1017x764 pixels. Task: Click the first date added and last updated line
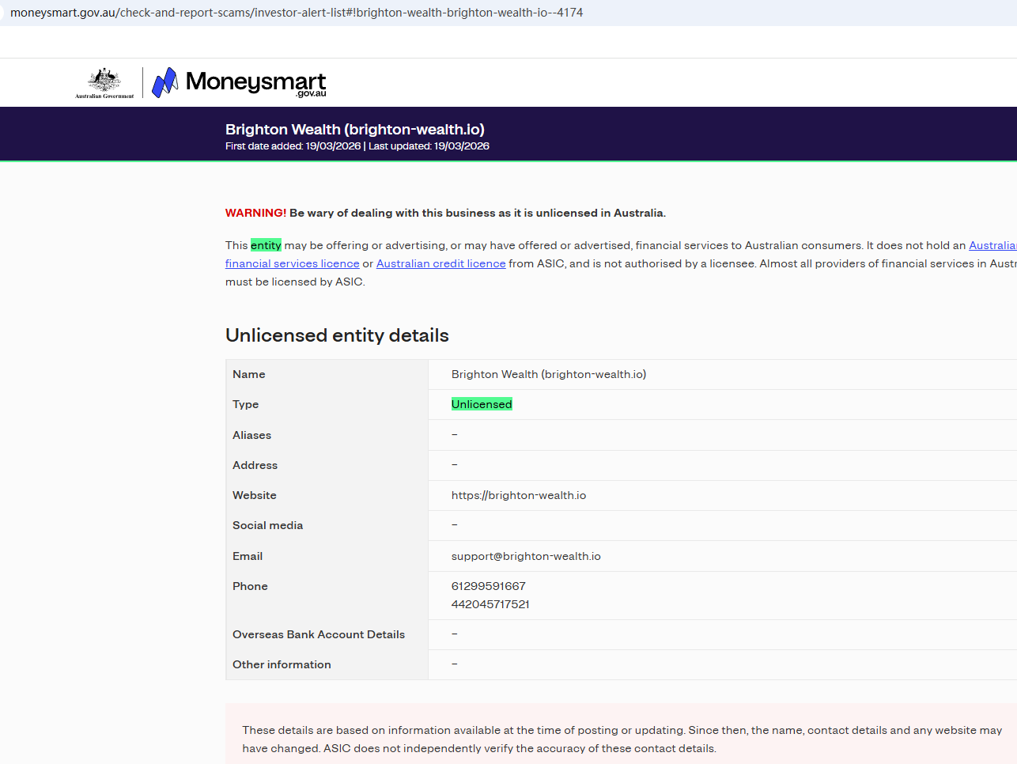tap(357, 146)
